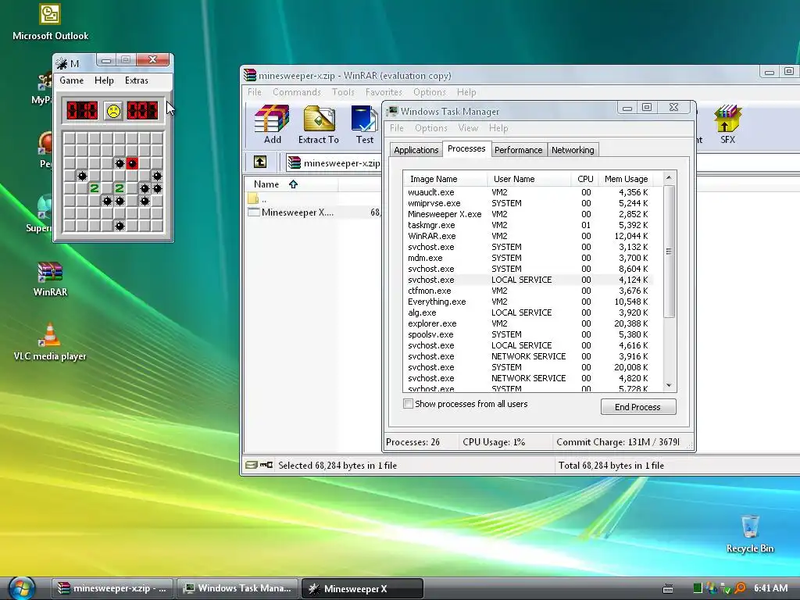Click the Add icon in WinRAR toolbar
The height and width of the screenshot is (600, 800).
coord(272,124)
